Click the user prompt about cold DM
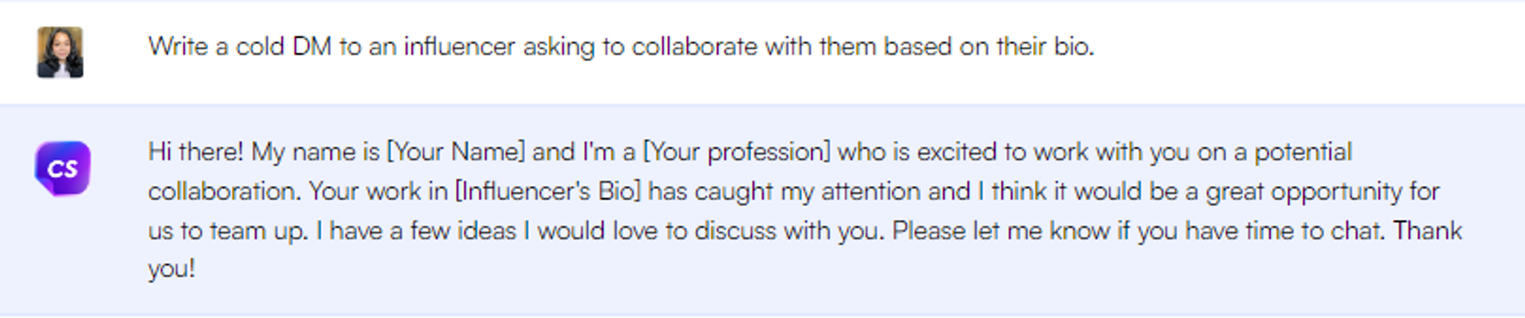The width and height of the screenshot is (1525, 318). coord(621,47)
